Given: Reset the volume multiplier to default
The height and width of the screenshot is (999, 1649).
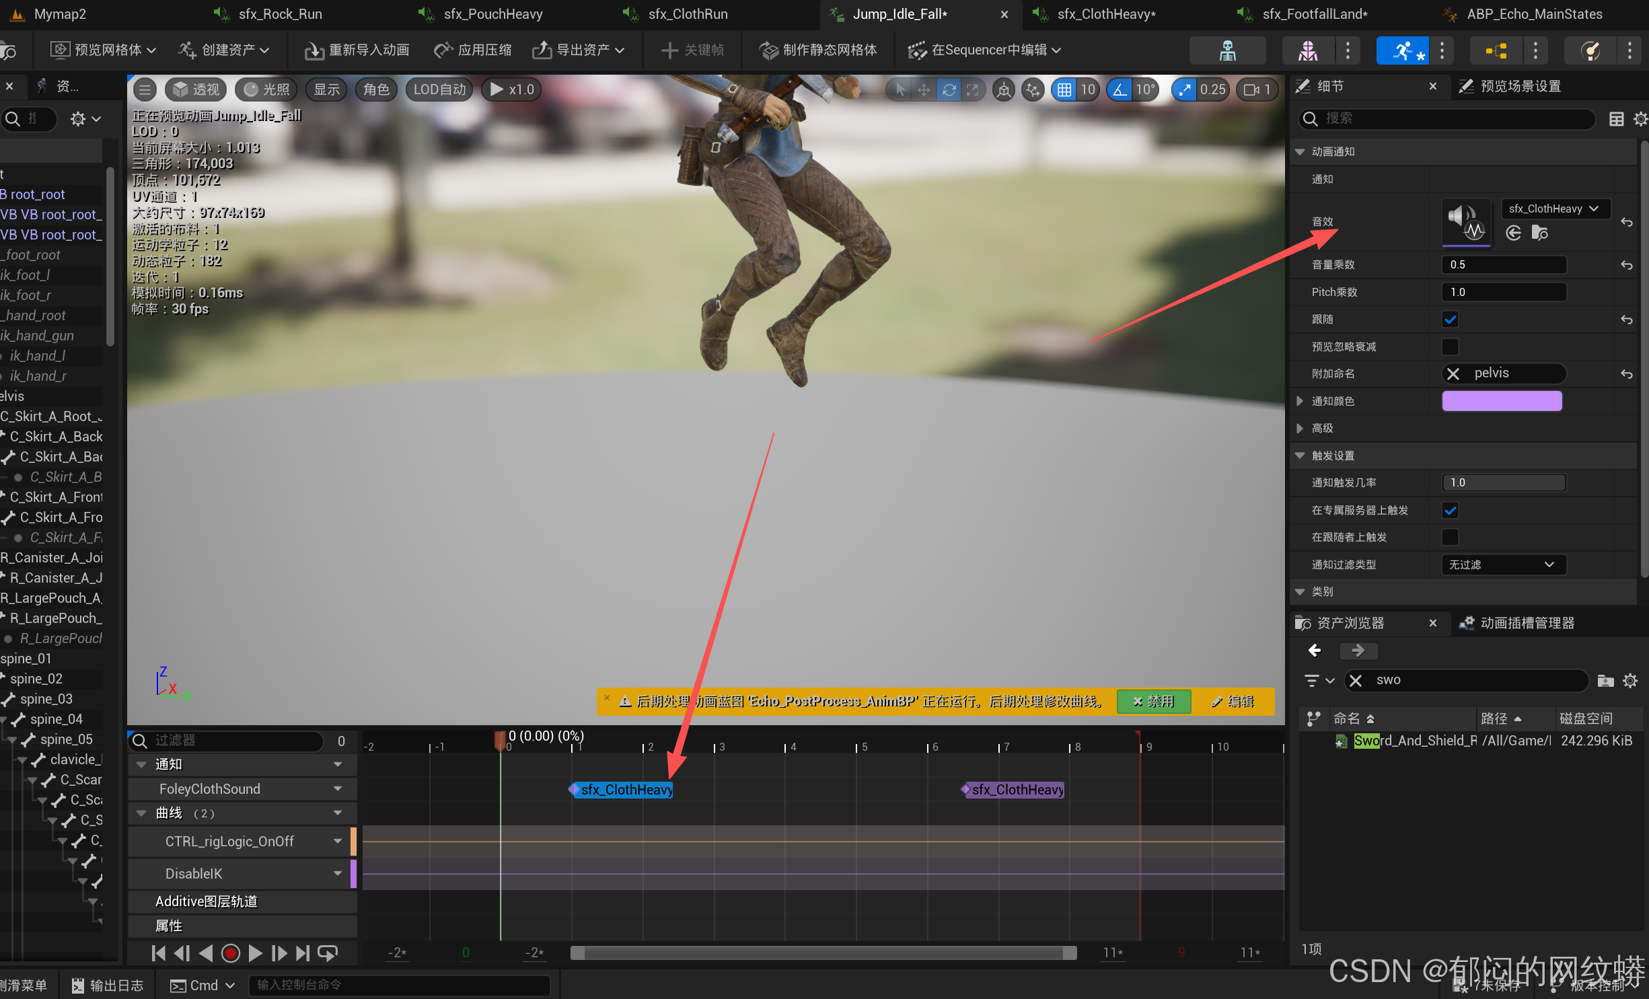Looking at the screenshot, I should coord(1627,265).
